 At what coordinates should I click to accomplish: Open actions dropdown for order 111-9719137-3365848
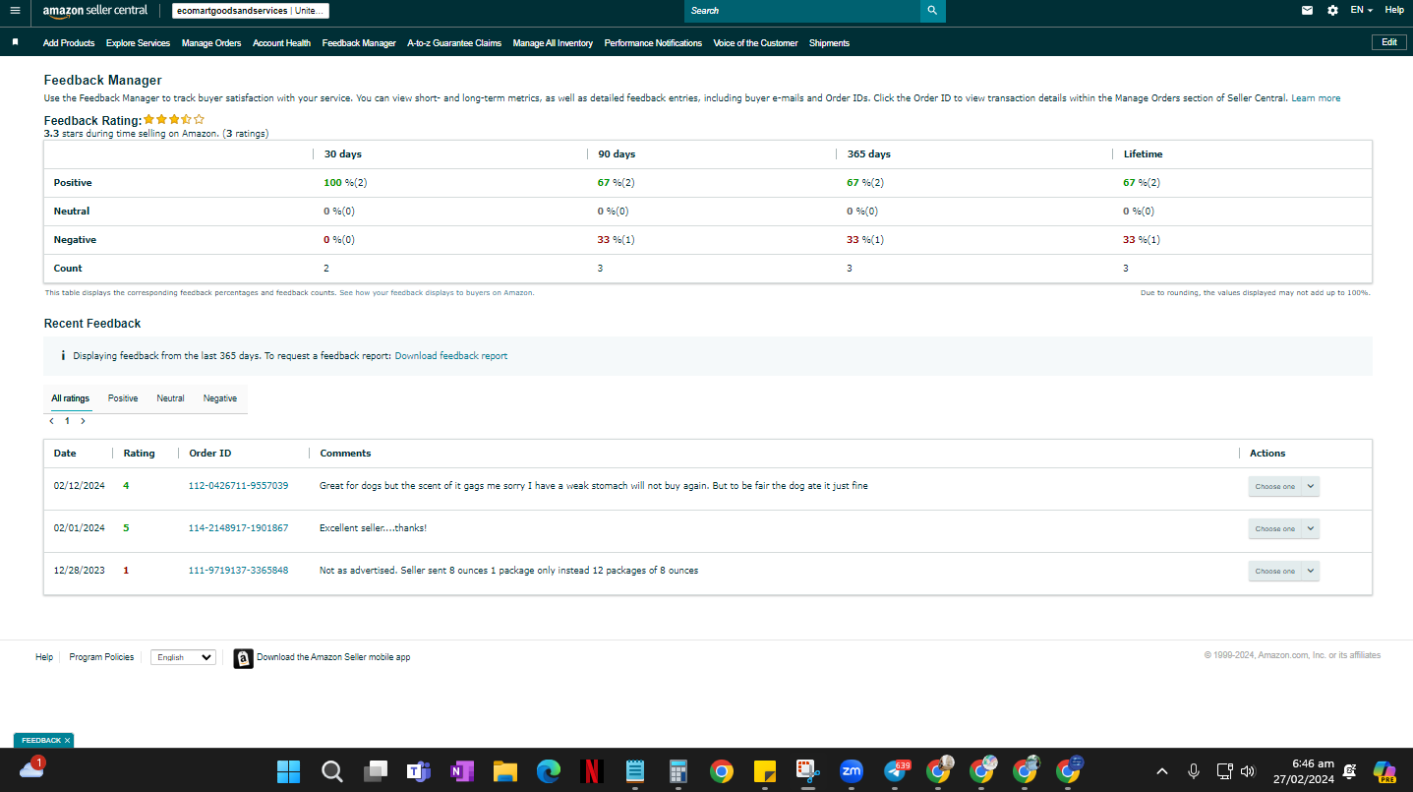point(1284,571)
